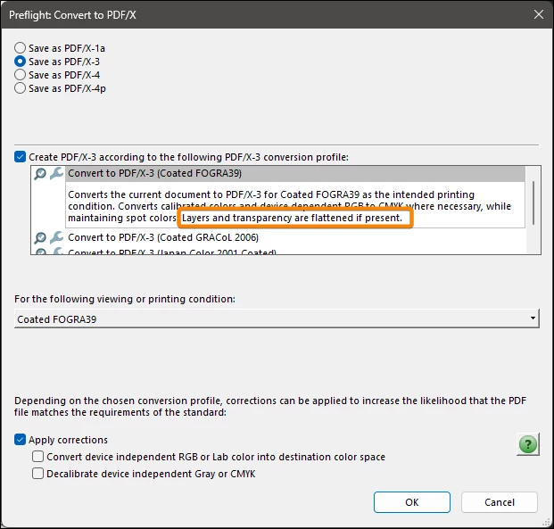The width and height of the screenshot is (554, 529).
Task: Click magnifier icon for Coated GRACoL 2006 profile
Action: tap(40, 237)
